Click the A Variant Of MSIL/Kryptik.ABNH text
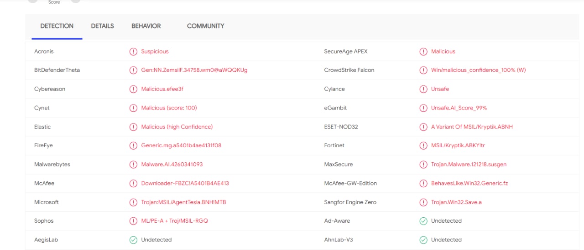The image size is (584, 250). (x=472, y=127)
